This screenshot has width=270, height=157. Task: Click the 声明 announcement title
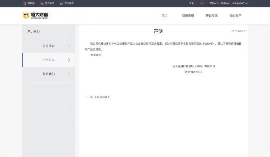(158, 31)
